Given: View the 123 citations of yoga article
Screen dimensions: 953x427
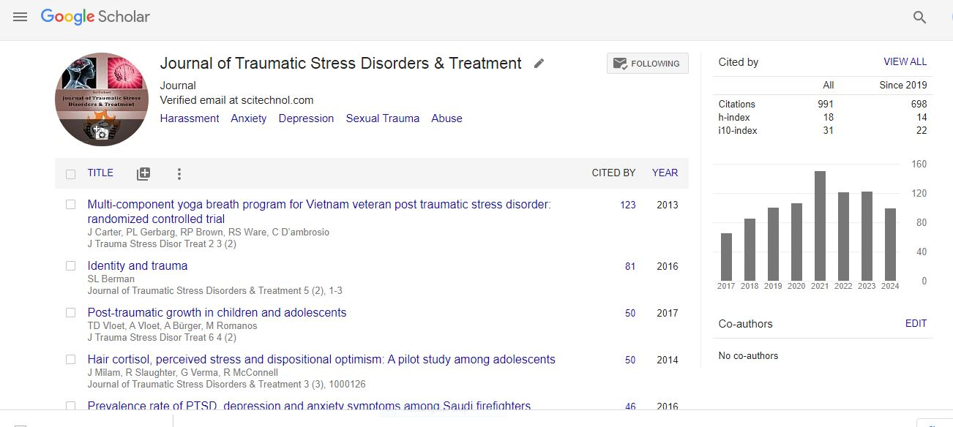Looking at the screenshot, I should tap(628, 205).
